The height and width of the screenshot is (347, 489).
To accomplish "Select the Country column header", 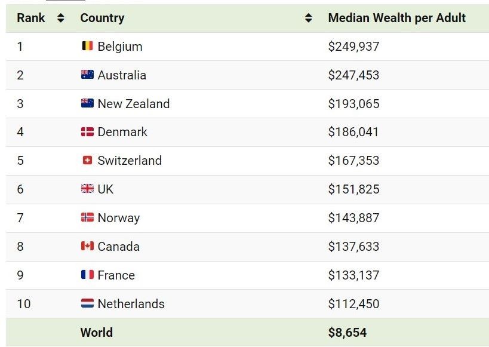I will 102,18.
